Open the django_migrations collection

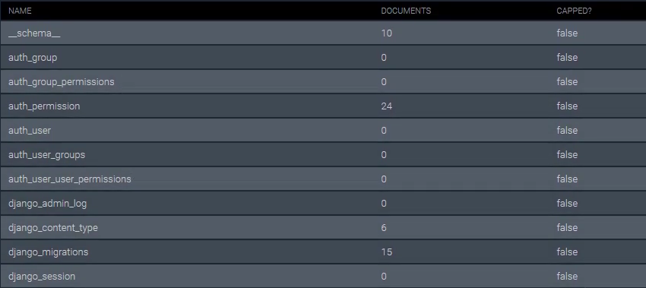click(48, 252)
